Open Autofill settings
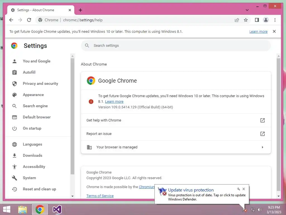This screenshot has height=215, width=286. [x=29, y=73]
